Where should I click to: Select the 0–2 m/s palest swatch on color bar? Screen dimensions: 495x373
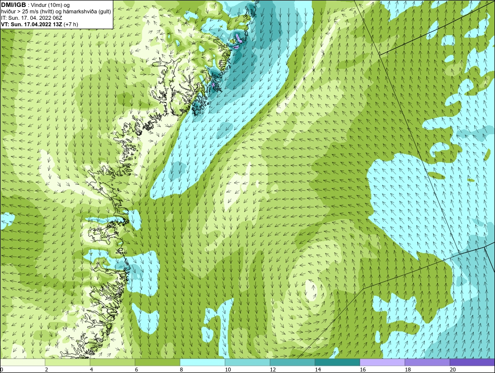(23, 362)
